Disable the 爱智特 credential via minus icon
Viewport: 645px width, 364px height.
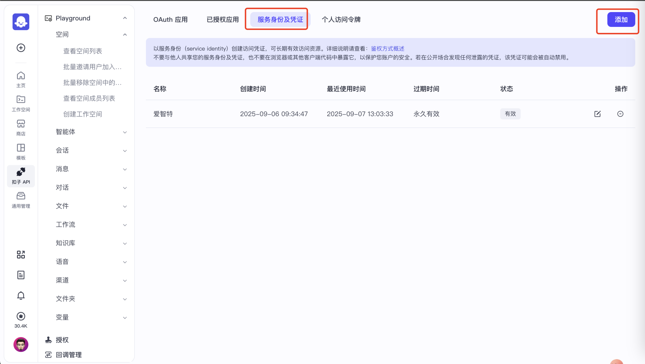click(x=620, y=114)
